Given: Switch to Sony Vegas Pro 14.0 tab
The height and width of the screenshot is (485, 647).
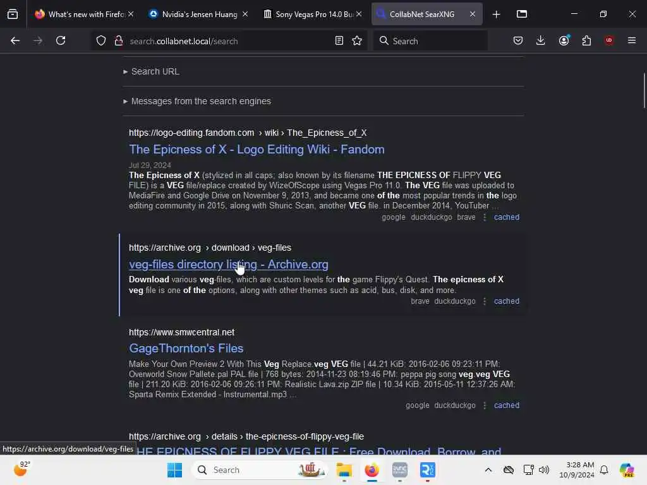Looking at the screenshot, I should coord(313,14).
